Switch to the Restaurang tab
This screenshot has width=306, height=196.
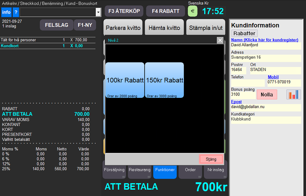pos(139,170)
